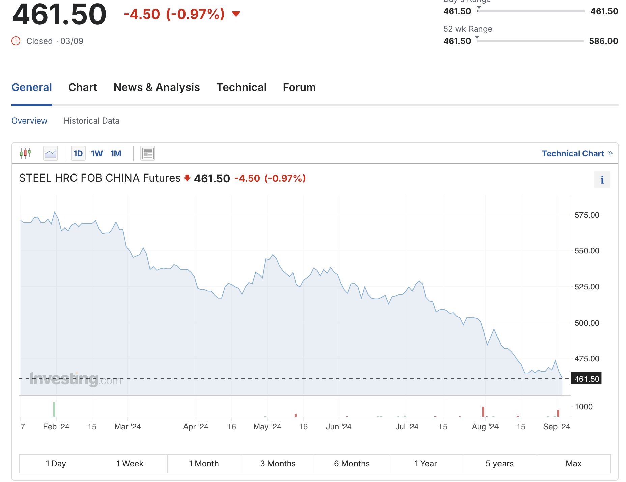Select the area chart icon
The height and width of the screenshot is (482, 626).
[x=51, y=153]
